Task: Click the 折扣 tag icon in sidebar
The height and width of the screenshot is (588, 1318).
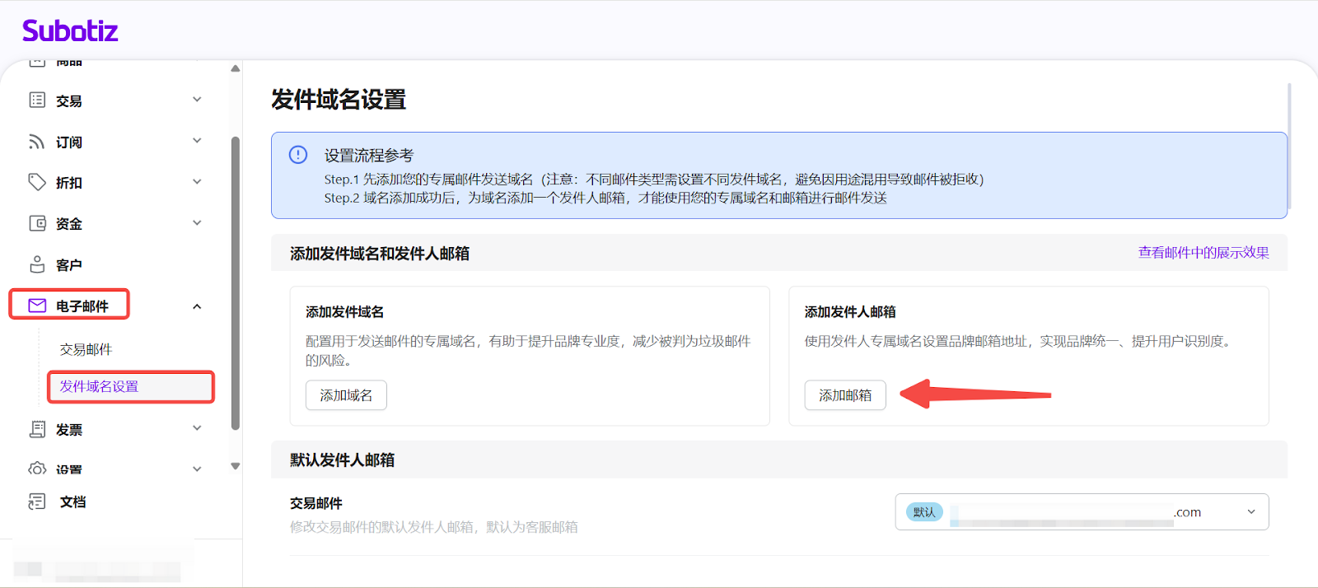Action: 37,182
